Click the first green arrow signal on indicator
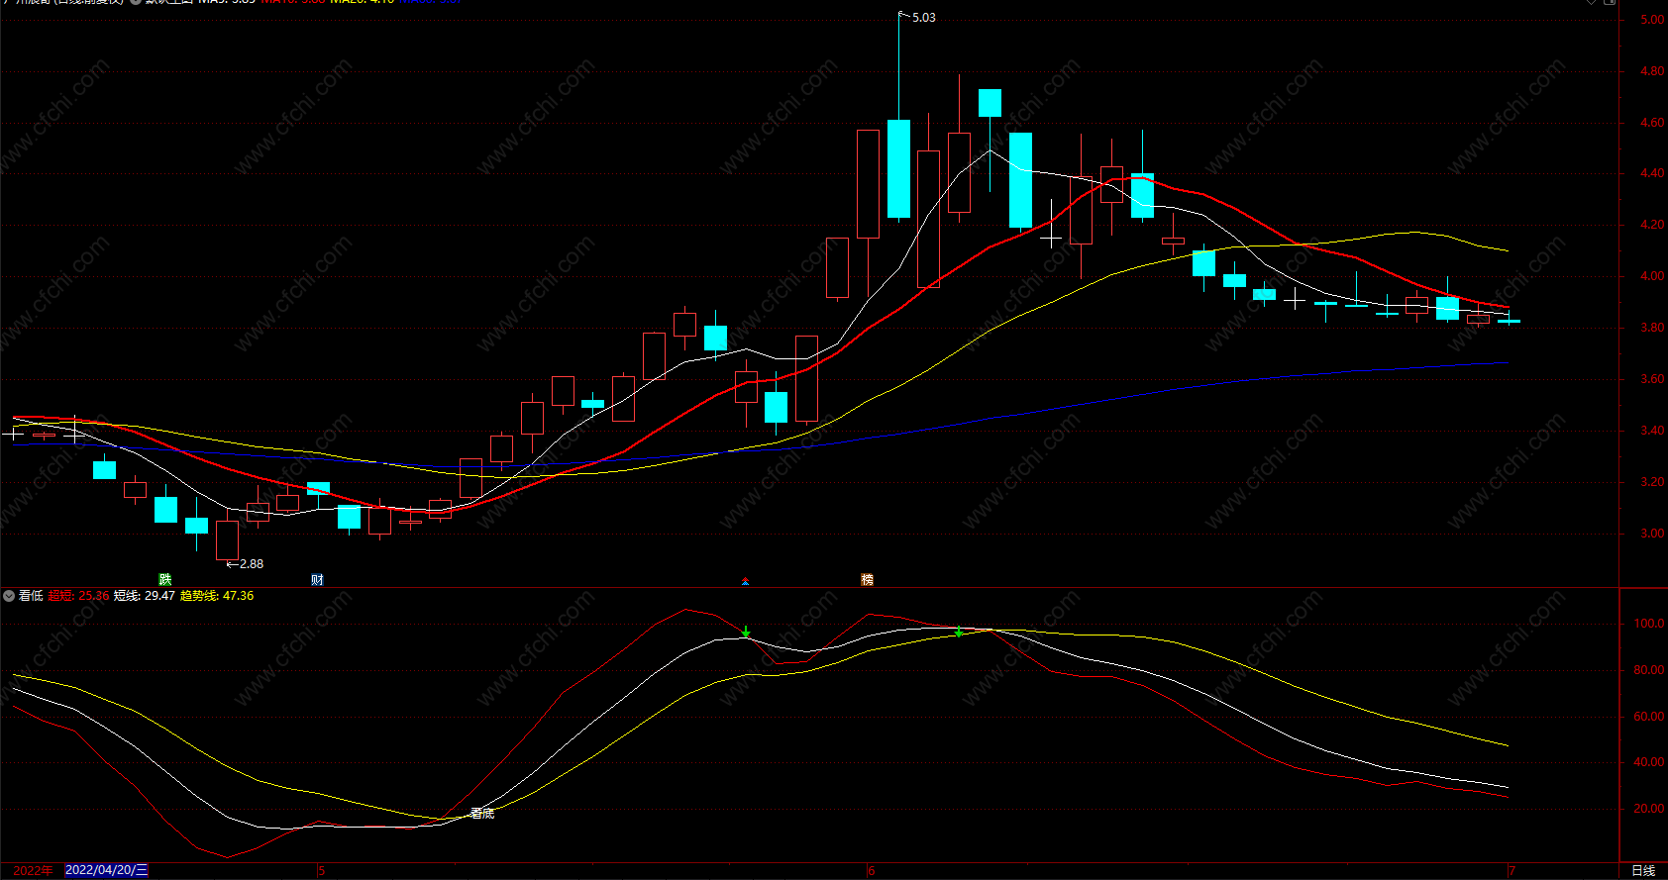The height and width of the screenshot is (880, 1668). (746, 632)
